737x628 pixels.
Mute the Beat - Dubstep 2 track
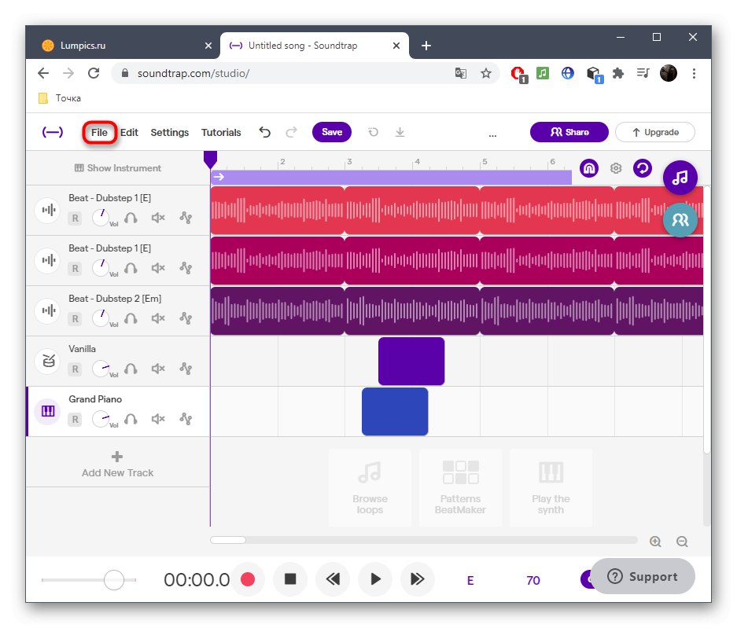click(x=158, y=319)
